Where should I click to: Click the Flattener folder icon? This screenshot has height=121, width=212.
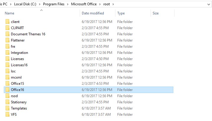pos(8,40)
